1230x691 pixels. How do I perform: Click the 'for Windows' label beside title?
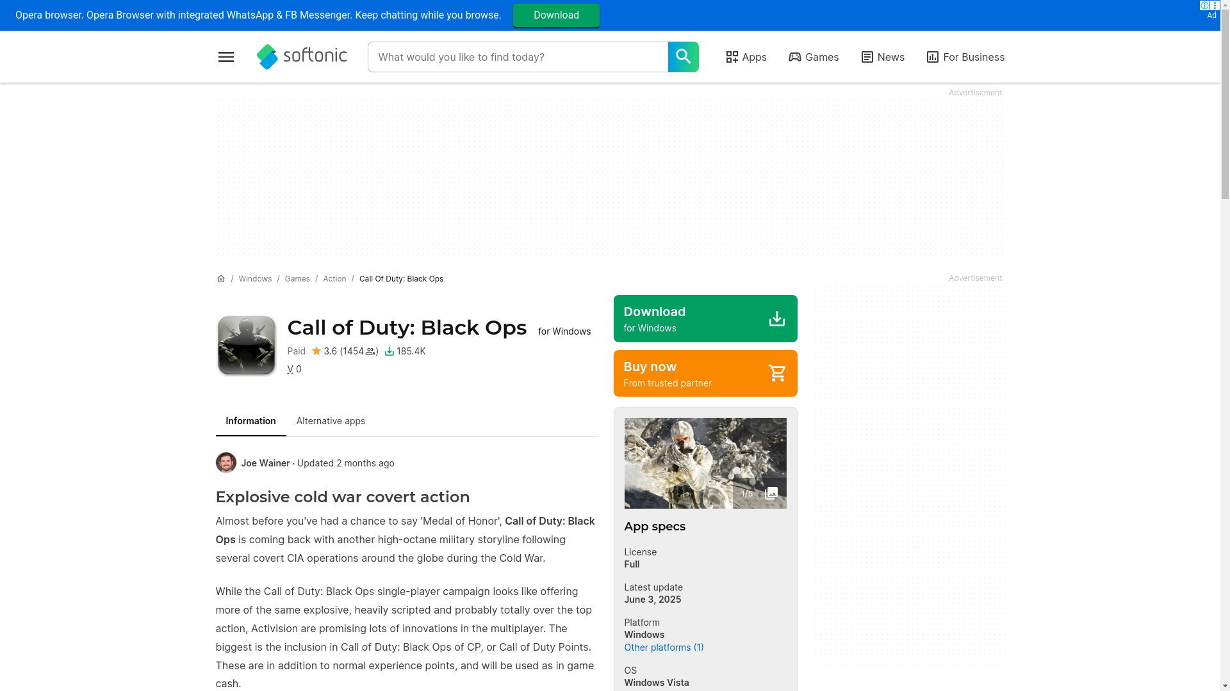coord(564,331)
